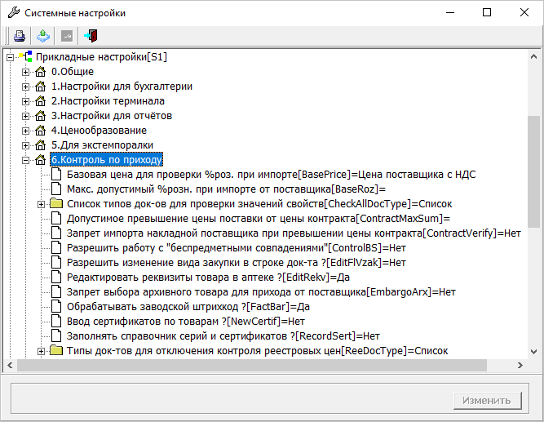Click the vertical scrollbar down arrow

coord(534,352)
